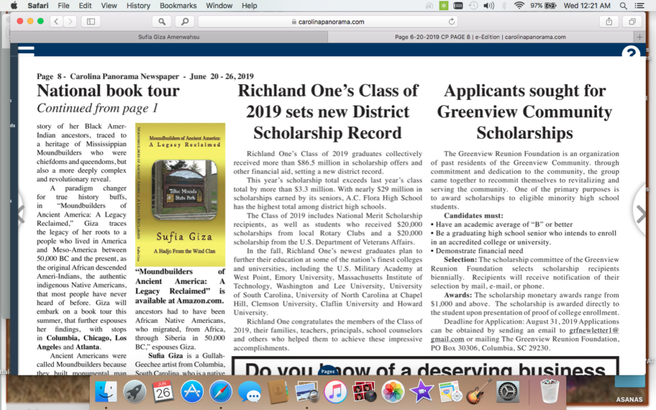
Task: Click the green asterisk menu bar icon
Action: coord(443,6)
